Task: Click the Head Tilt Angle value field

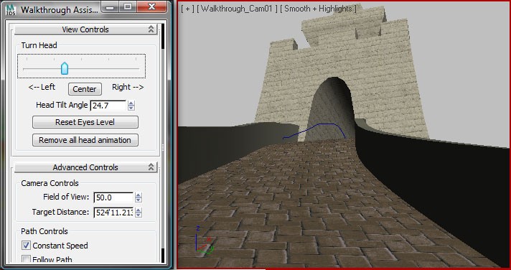Action: [108, 106]
